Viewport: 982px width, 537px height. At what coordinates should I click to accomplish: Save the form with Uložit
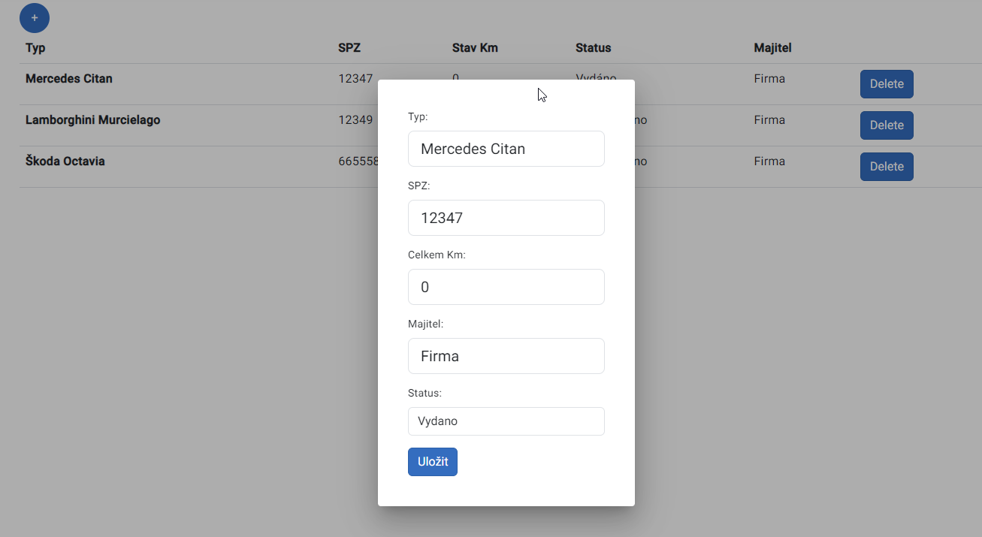tap(432, 462)
